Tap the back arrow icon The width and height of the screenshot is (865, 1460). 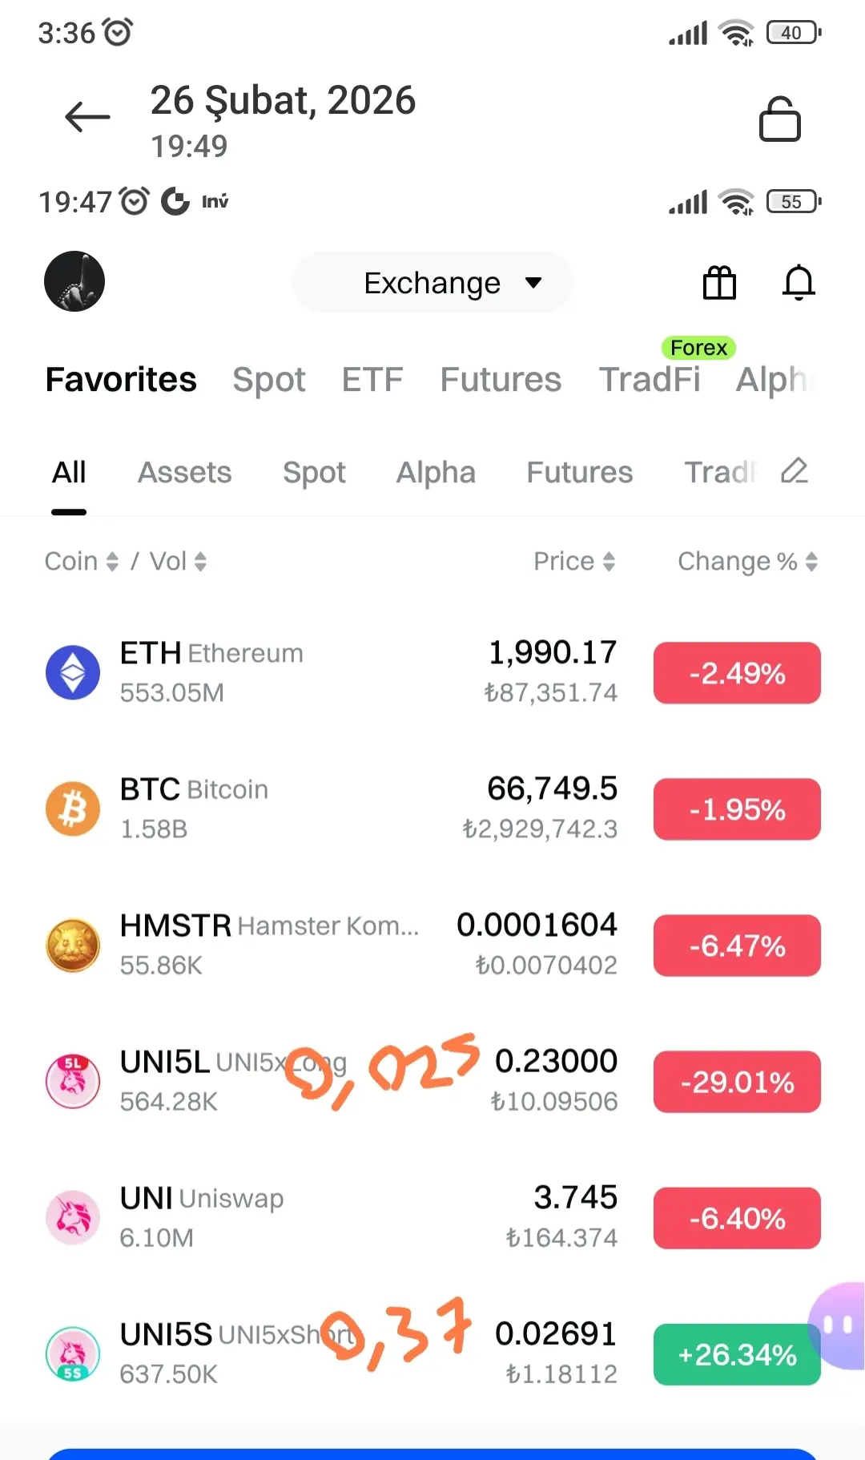point(87,117)
